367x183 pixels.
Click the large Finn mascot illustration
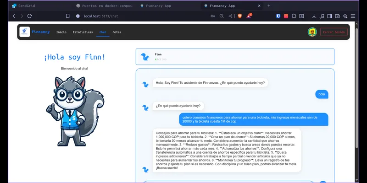click(75, 111)
